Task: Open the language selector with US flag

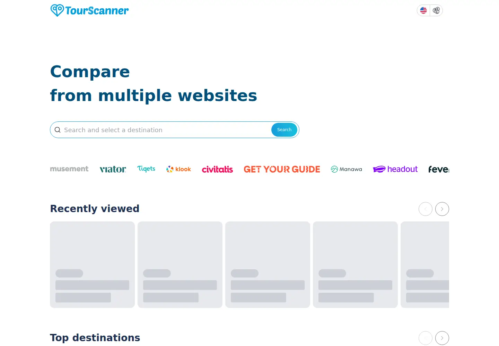Action: point(423,10)
